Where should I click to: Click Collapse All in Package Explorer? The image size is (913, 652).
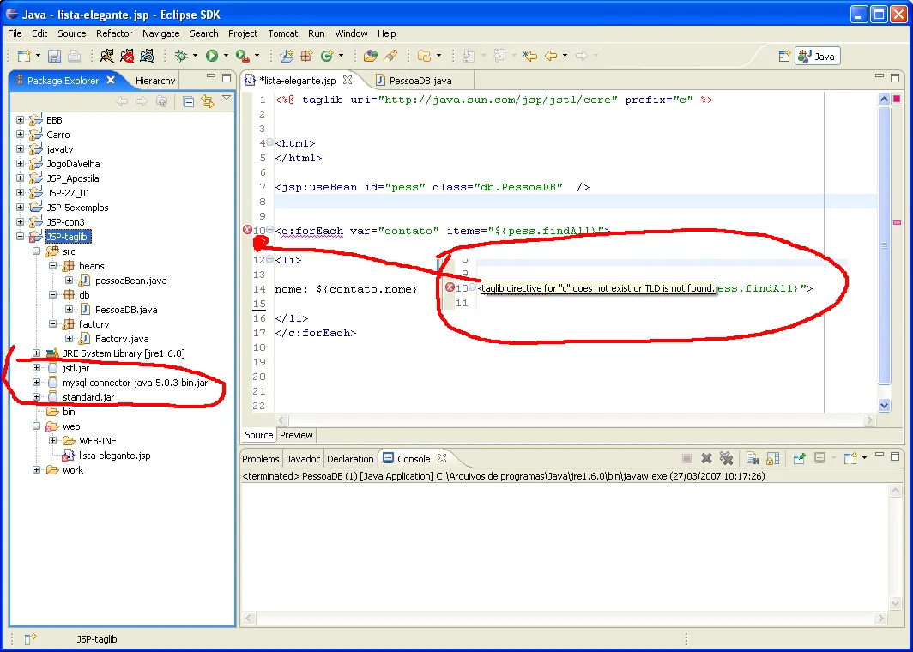(x=188, y=101)
